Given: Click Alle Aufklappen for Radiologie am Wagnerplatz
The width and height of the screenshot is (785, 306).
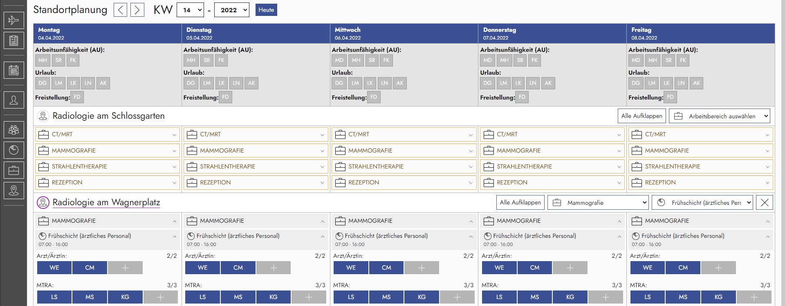Looking at the screenshot, I should (520, 202).
